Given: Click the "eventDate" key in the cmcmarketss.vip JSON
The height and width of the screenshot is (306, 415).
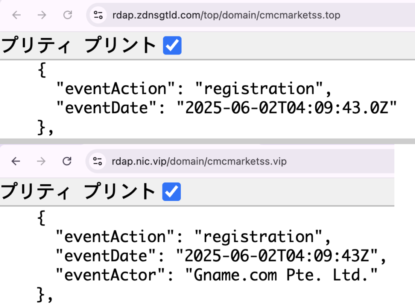Looking at the screenshot, I should (x=106, y=255).
